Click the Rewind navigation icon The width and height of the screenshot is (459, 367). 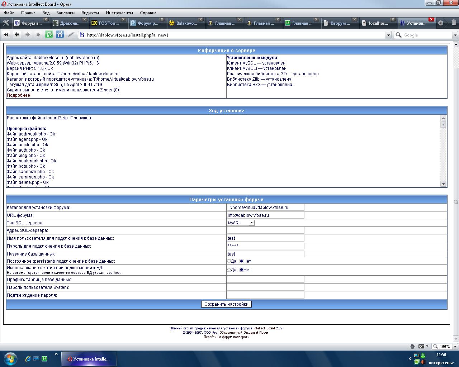(x=6, y=35)
